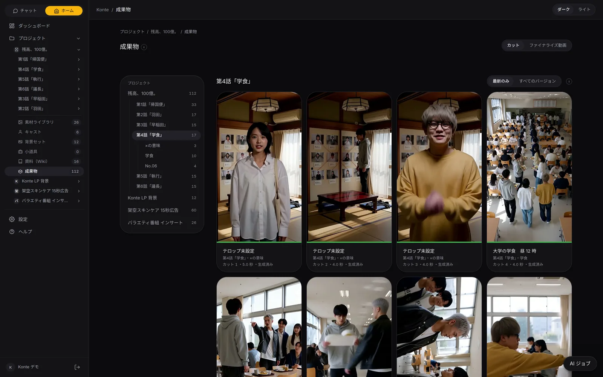Click the 資料 (Wiki) book icon

pos(20,161)
